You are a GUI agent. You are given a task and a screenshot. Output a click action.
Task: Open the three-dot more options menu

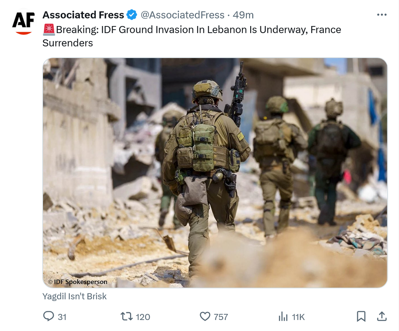pyautogui.click(x=382, y=15)
